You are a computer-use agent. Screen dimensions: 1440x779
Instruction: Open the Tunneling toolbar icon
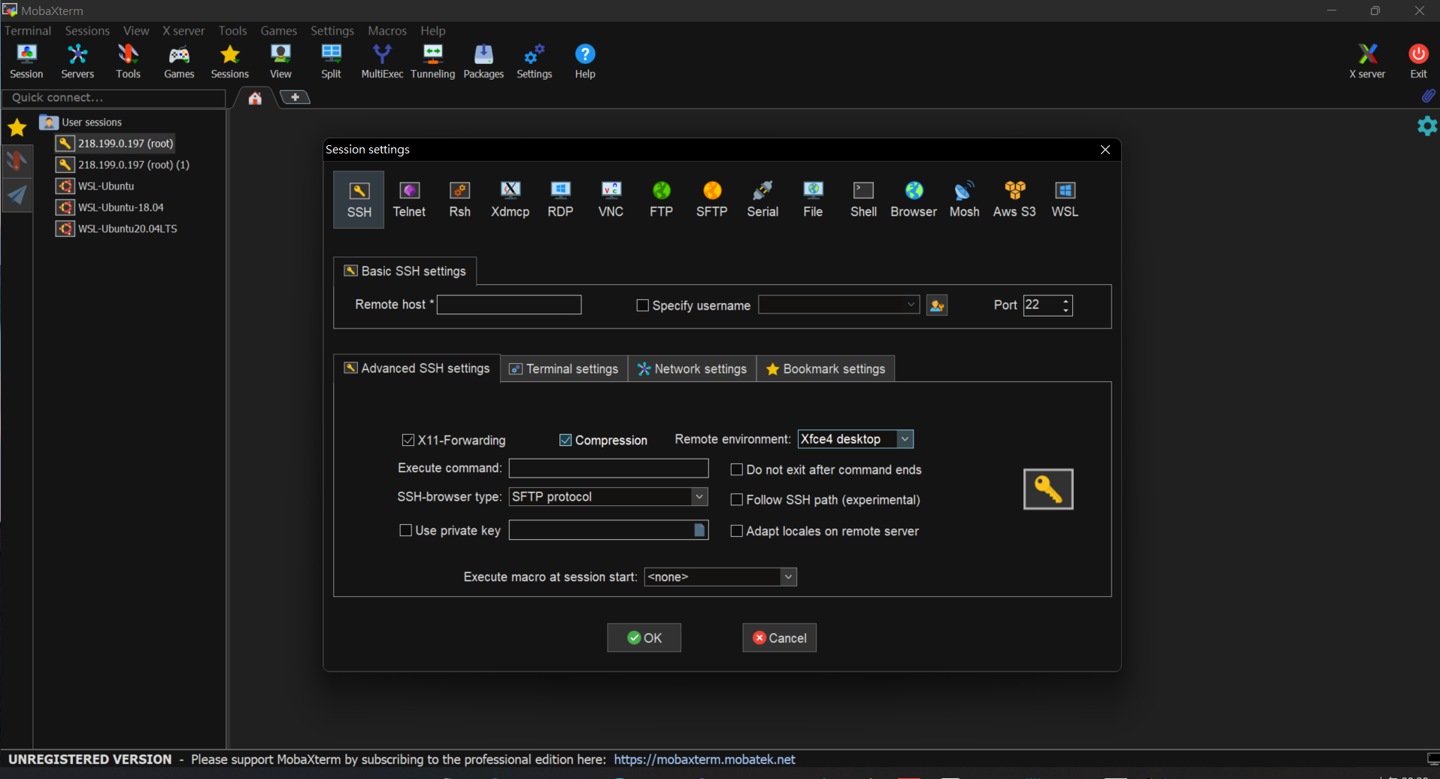[x=432, y=61]
